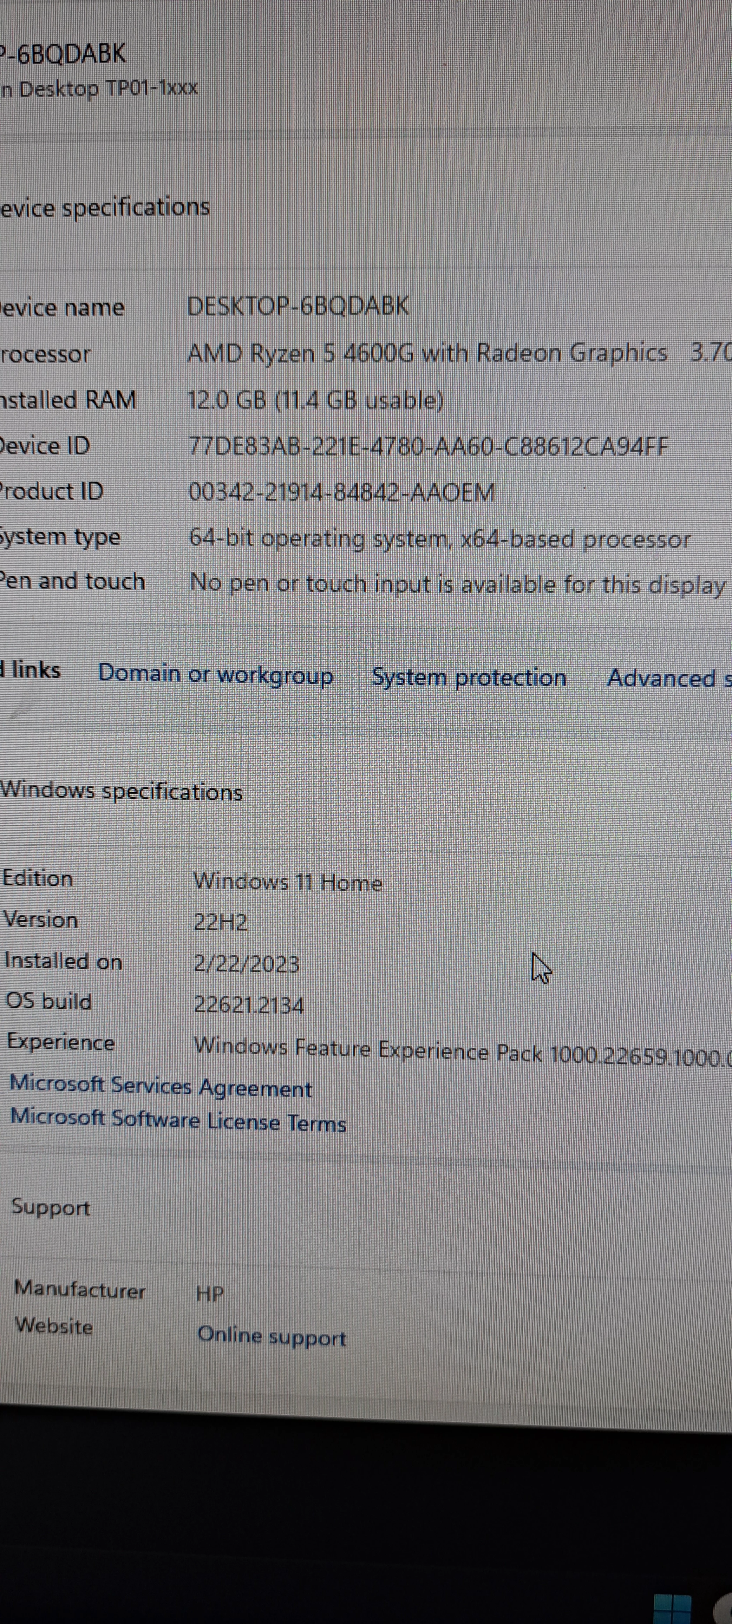Screen dimensions: 732x1624
Task: Open the Windows Start menu
Action: pos(672,1610)
